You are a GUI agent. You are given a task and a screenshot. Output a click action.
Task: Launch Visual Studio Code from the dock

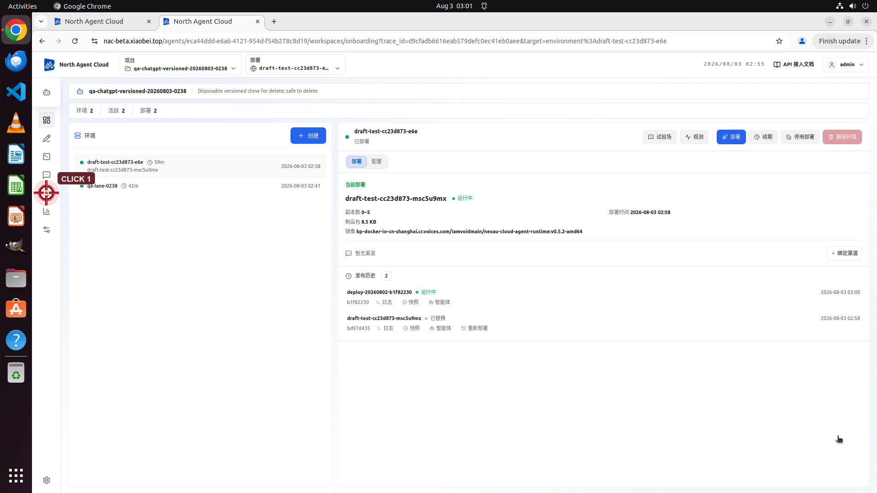[x=16, y=92]
